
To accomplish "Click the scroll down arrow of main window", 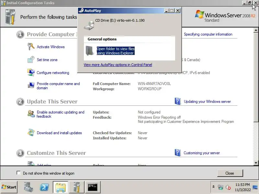I will click(256, 163).
